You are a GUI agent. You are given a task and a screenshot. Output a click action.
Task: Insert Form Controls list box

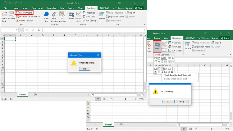coord(169,58)
